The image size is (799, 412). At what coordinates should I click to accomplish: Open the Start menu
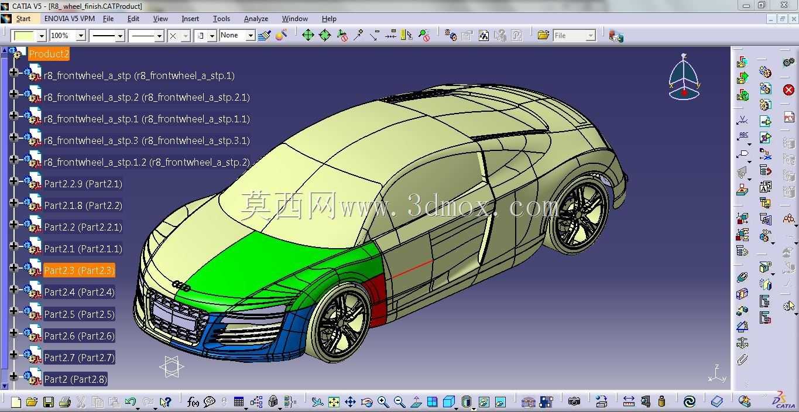coord(23,19)
